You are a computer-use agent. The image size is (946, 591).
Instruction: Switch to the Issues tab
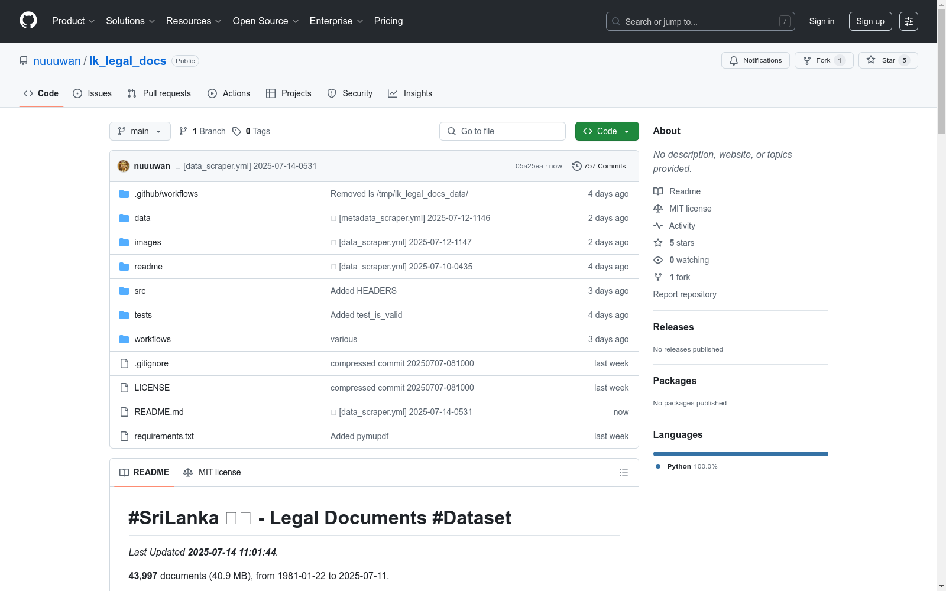click(92, 93)
